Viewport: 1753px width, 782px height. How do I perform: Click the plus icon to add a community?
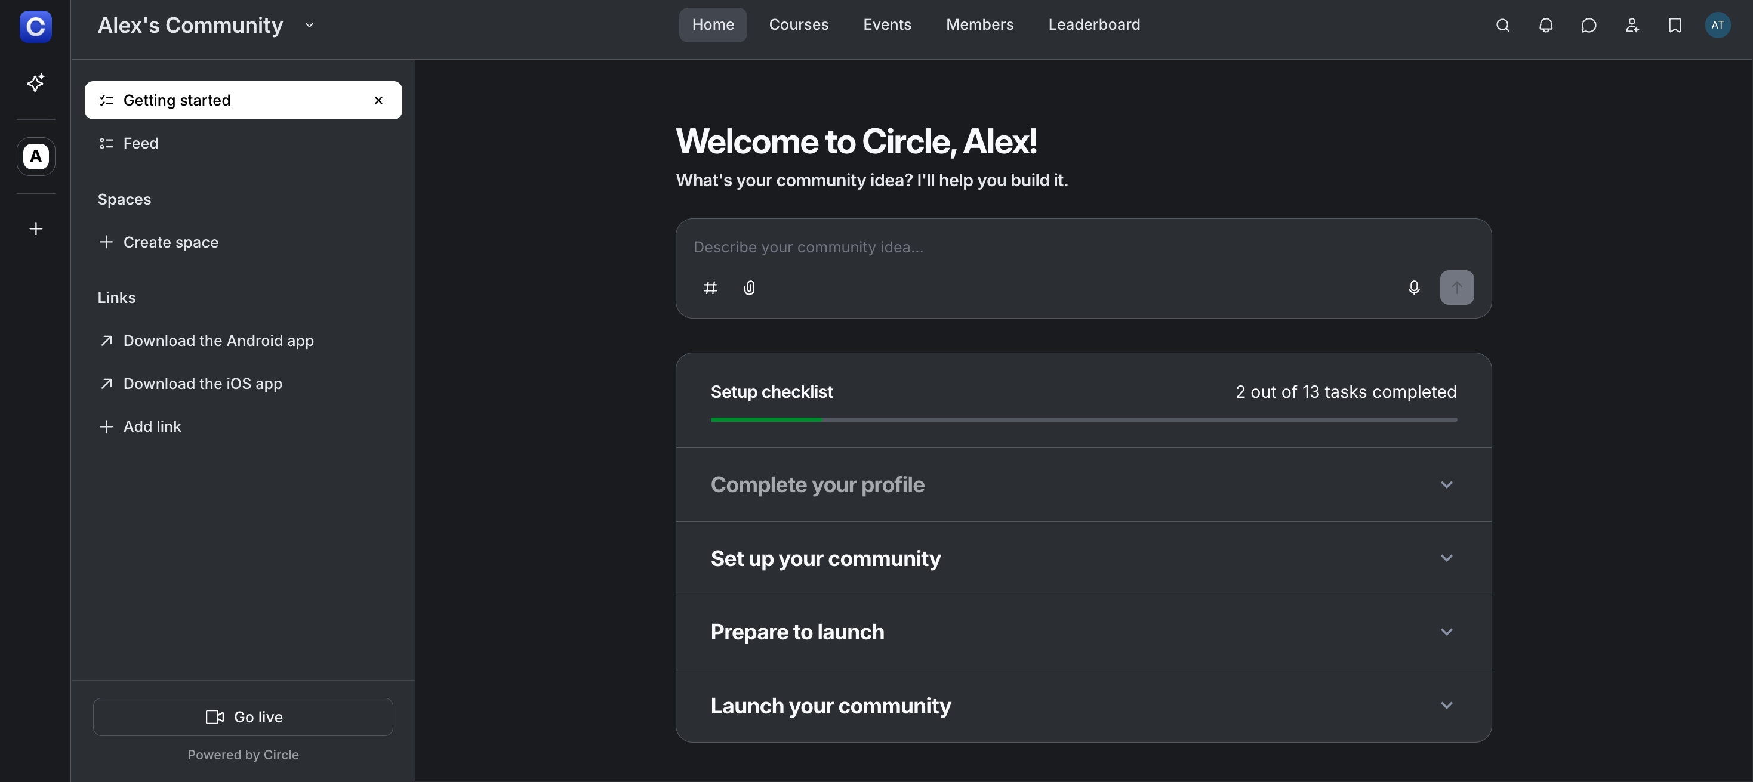(35, 228)
